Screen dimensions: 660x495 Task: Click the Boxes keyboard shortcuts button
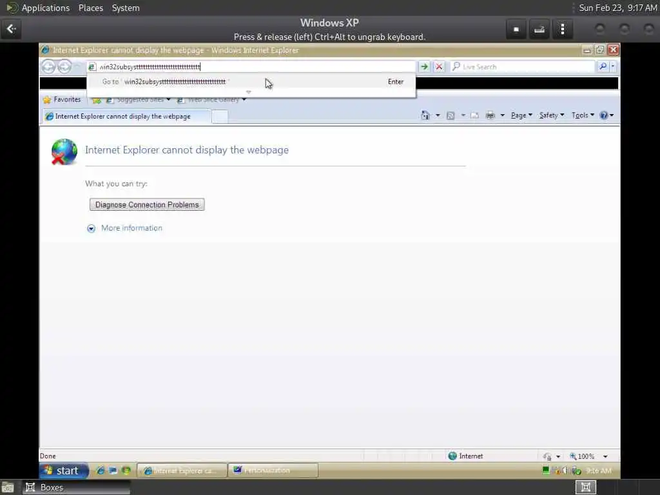tap(539, 30)
